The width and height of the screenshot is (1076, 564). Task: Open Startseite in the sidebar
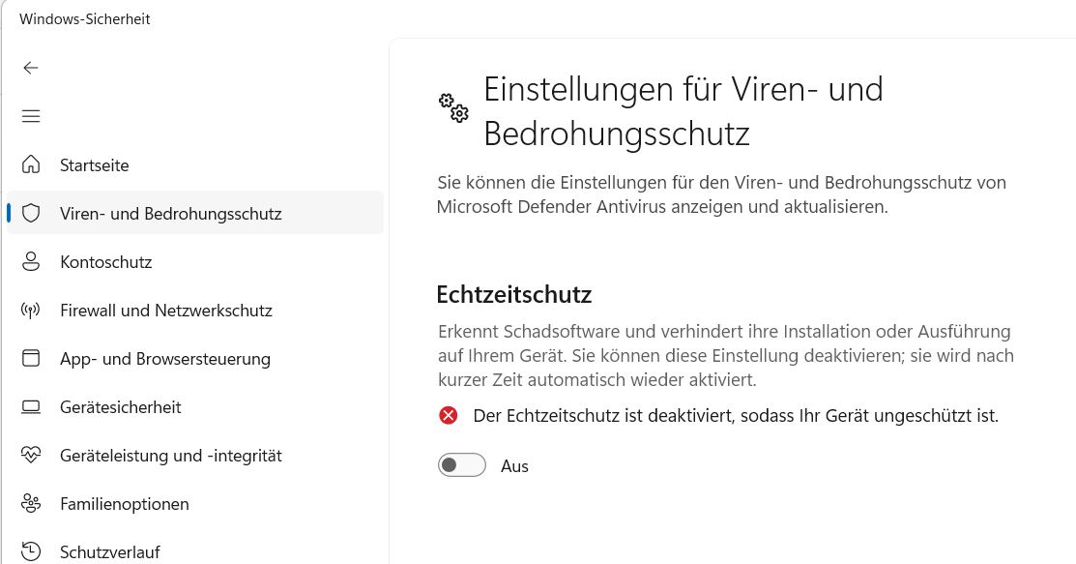pos(94,165)
